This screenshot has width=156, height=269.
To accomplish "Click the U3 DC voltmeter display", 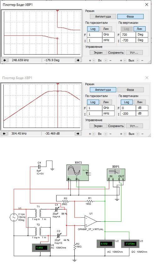I will click(131, 244).
